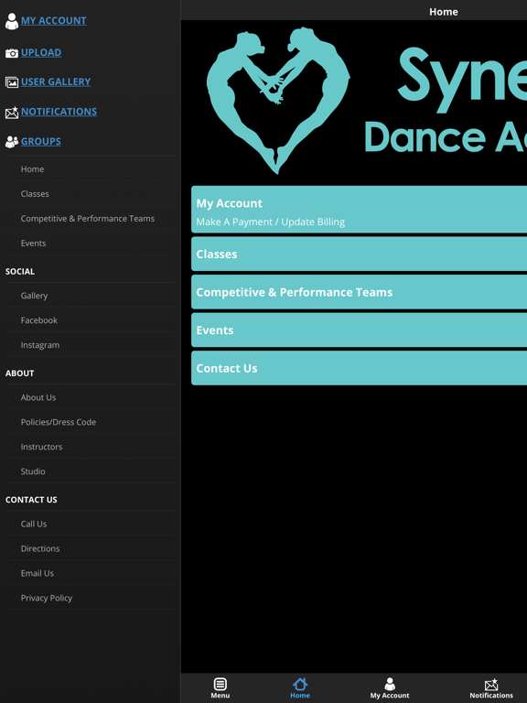Tap the My Account person icon in bottom bar
527x703 pixels.
[x=390, y=684]
